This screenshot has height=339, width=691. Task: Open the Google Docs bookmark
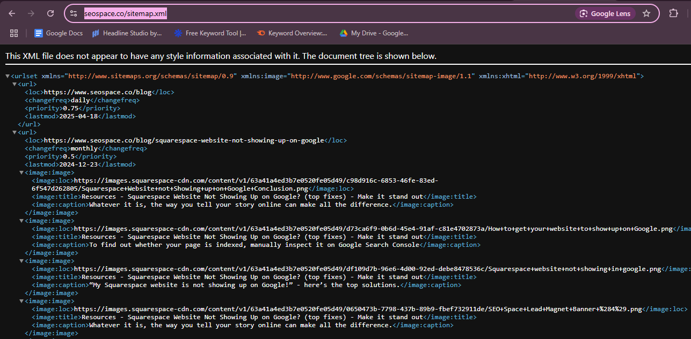[59, 33]
